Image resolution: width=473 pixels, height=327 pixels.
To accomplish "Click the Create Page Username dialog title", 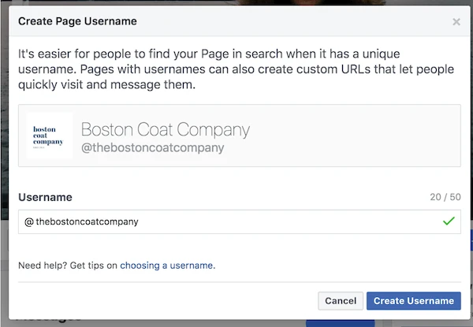I will [77, 21].
